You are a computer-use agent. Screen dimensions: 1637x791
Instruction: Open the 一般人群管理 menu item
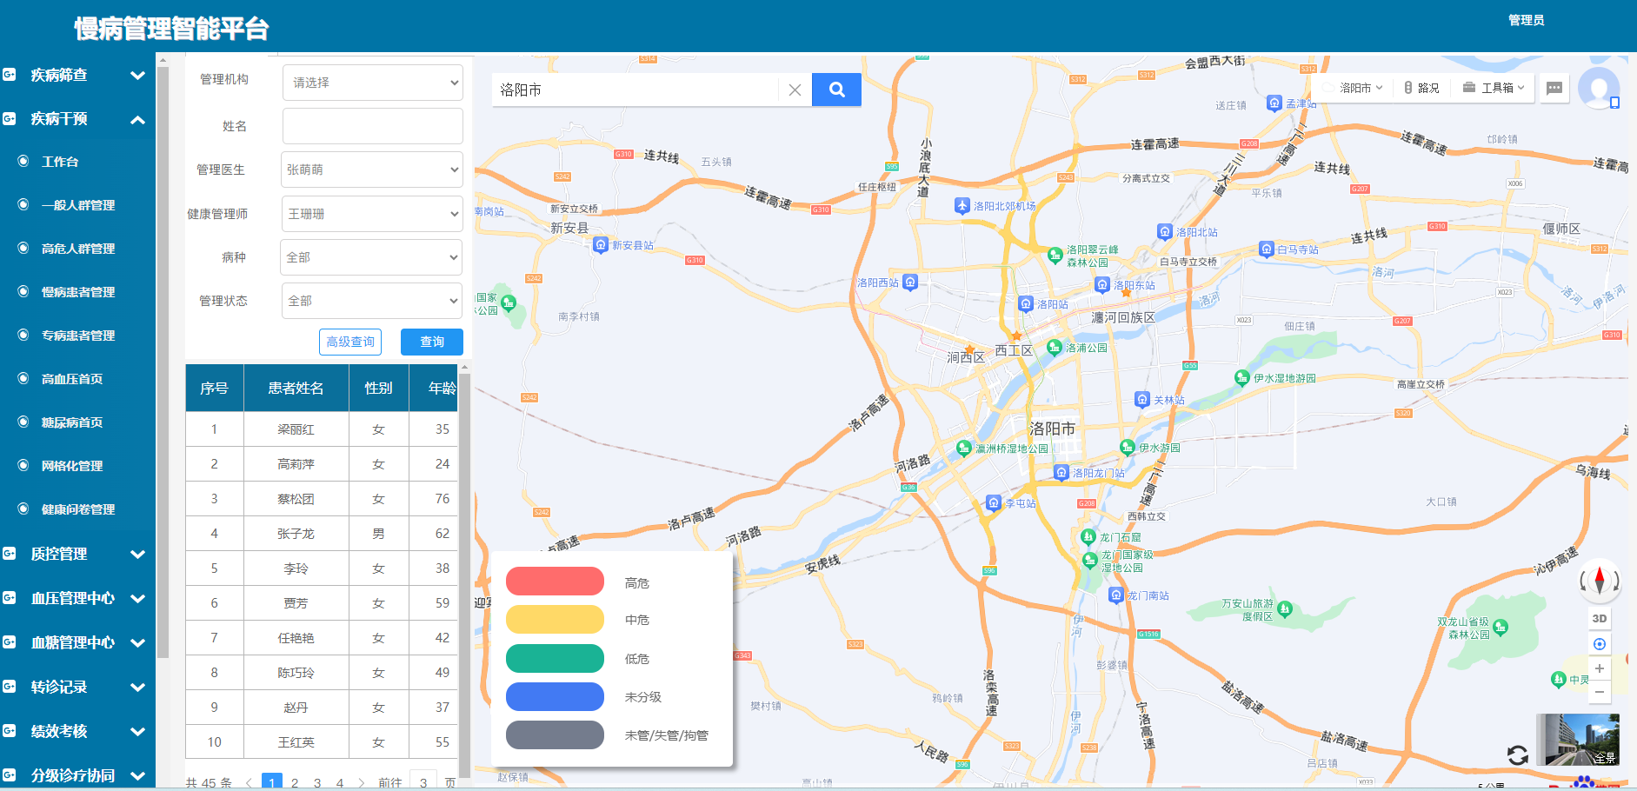(x=77, y=205)
